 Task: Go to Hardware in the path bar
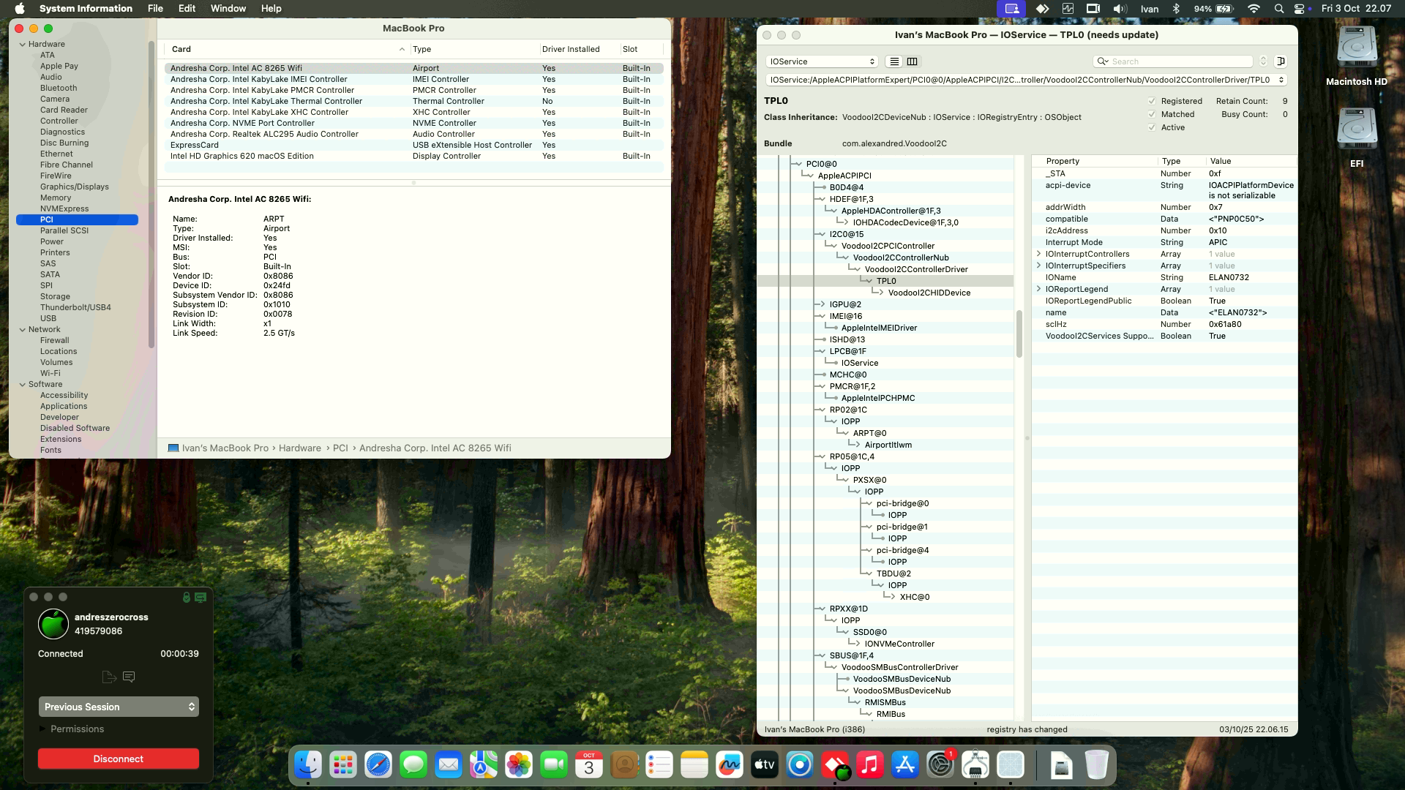(299, 448)
